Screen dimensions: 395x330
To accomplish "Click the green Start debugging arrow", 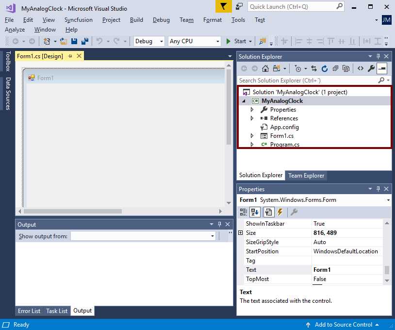I will 228,41.
